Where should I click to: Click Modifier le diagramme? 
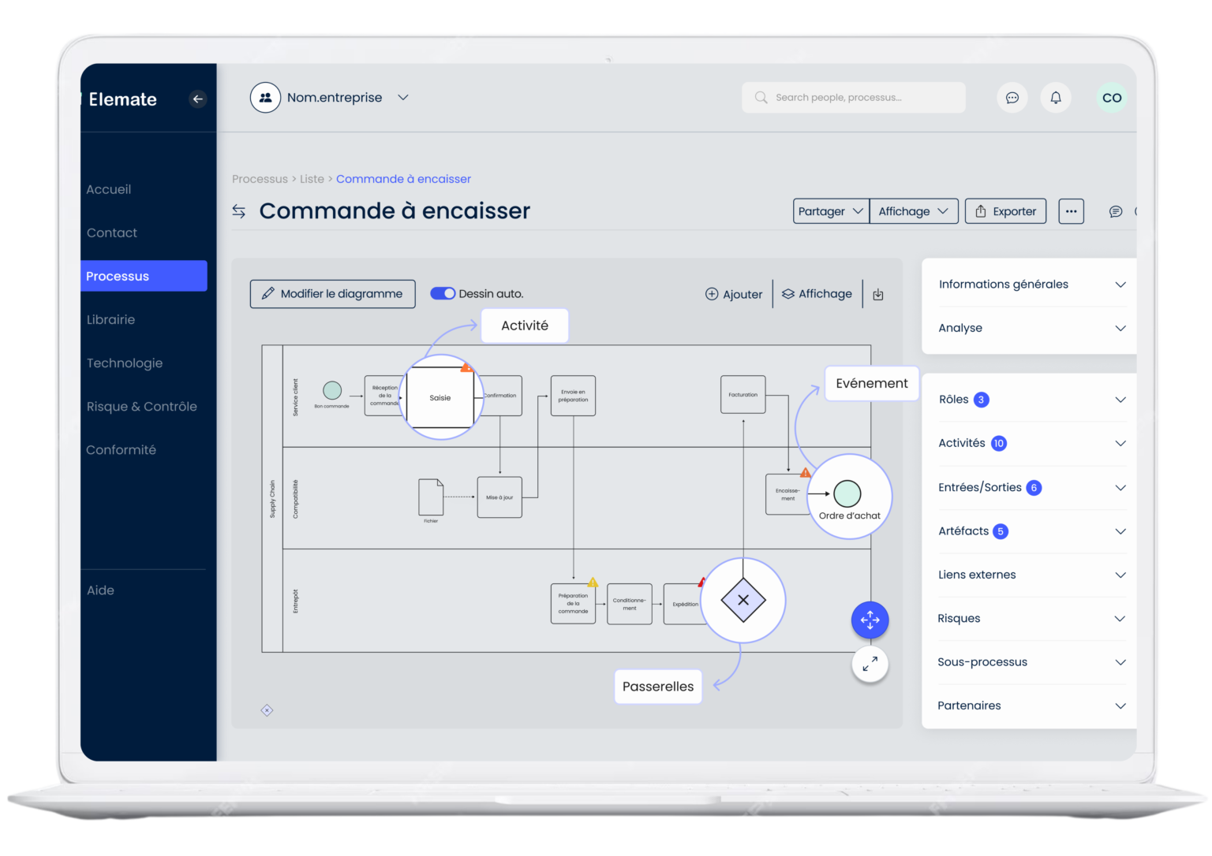332,293
